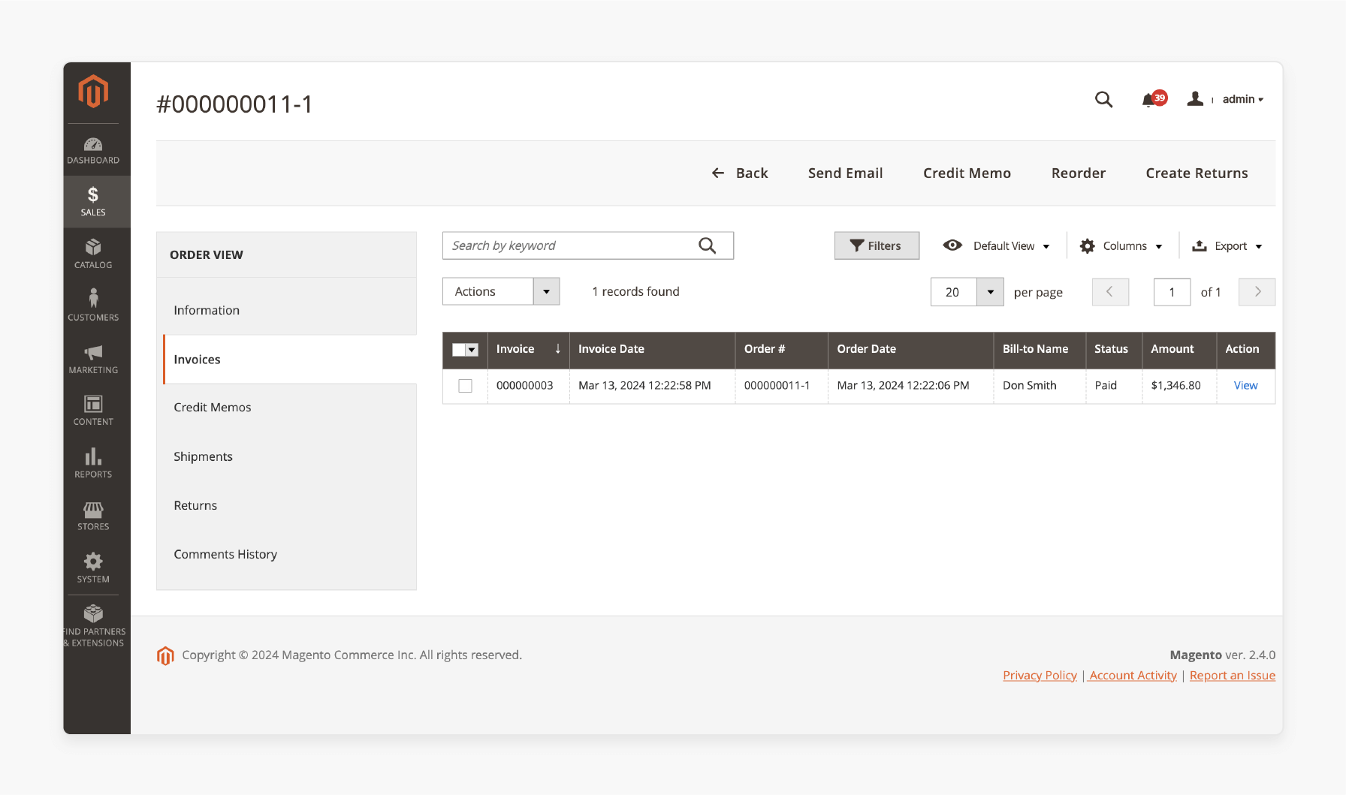Open the Dashboard sidebar section
Viewport: 1346px width, 795px height.
tap(93, 150)
